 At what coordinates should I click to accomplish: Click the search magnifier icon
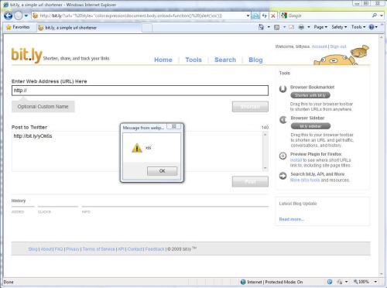375,15
